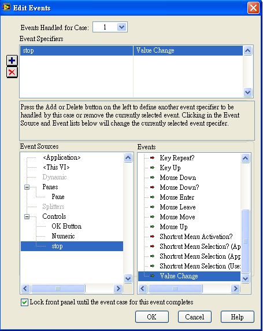Select Value Change cell in Event Specifiers
The width and height of the screenshot is (263, 331).
click(188, 51)
